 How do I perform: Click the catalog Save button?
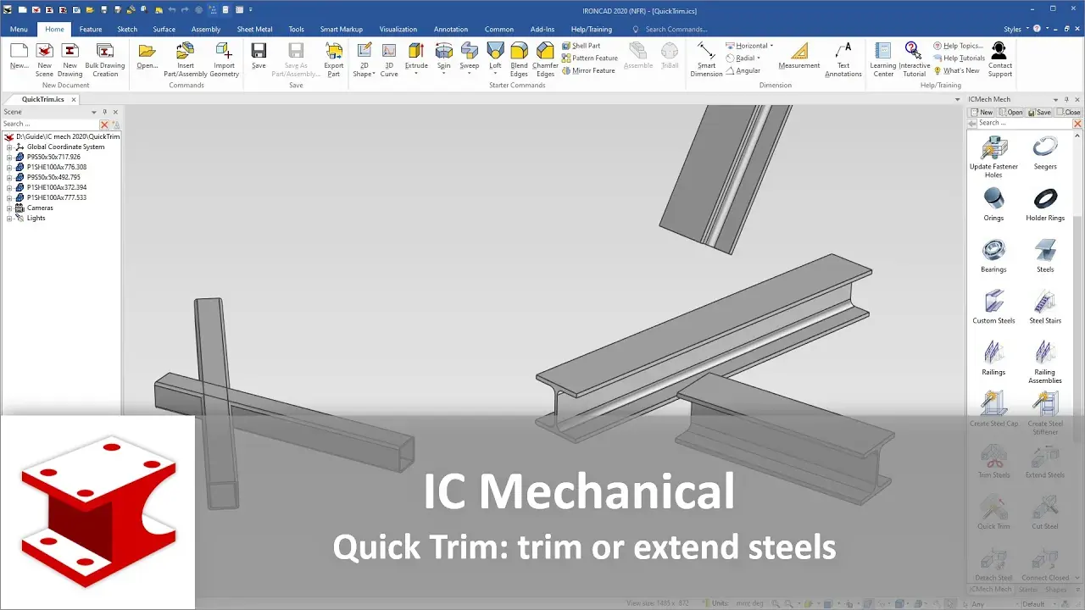1039,112
